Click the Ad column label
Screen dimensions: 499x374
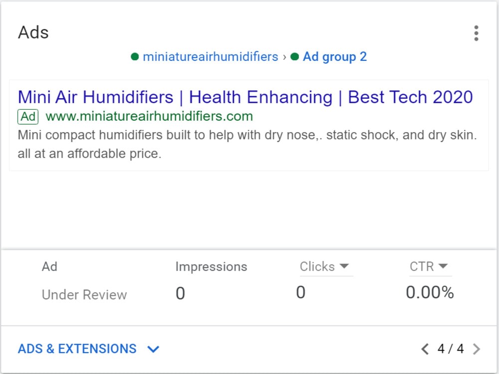pos(49,266)
